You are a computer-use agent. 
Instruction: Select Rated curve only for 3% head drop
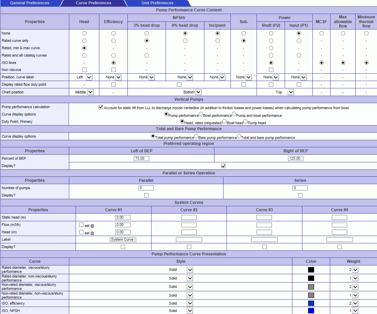147,41
